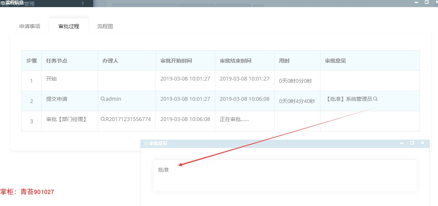The width and height of the screenshot is (438, 206).
Task: Select the 开始 task node cell
Action: (x=69, y=81)
